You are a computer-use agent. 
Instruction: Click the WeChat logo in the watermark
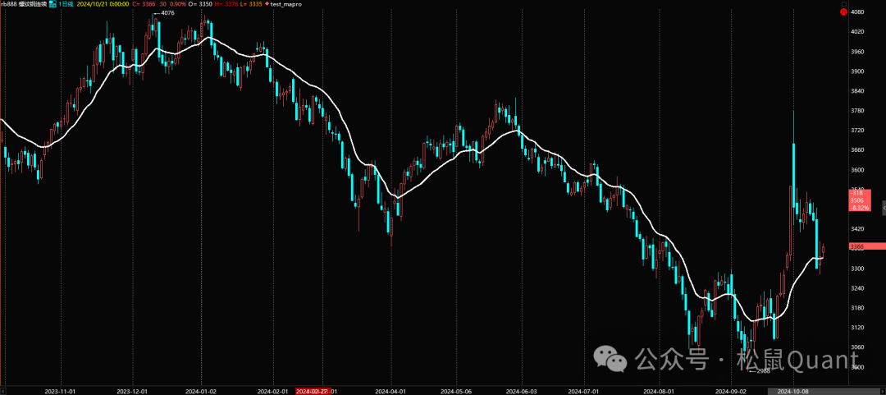(x=612, y=359)
